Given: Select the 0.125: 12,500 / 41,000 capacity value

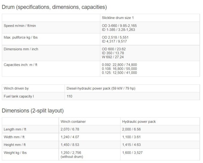Looking at the screenshot, I should pyautogui.click(x=119, y=73).
